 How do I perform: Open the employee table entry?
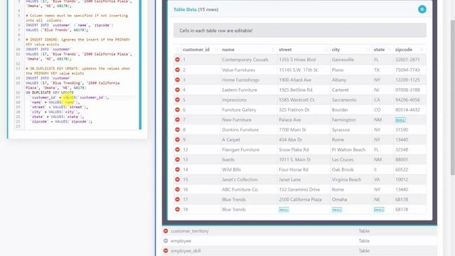[x=181, y=241]
